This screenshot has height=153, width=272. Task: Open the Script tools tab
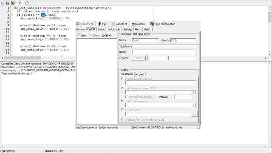pos(114,29)
